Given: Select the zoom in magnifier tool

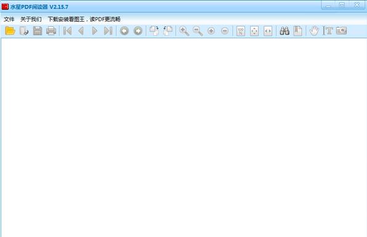Looking at the screenshot, I should (x=184, y=31).
